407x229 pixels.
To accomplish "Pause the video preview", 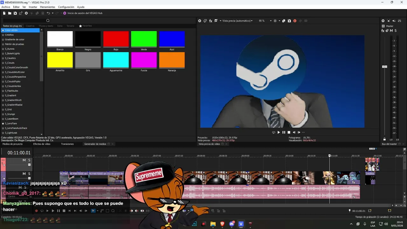I will 284,132.
